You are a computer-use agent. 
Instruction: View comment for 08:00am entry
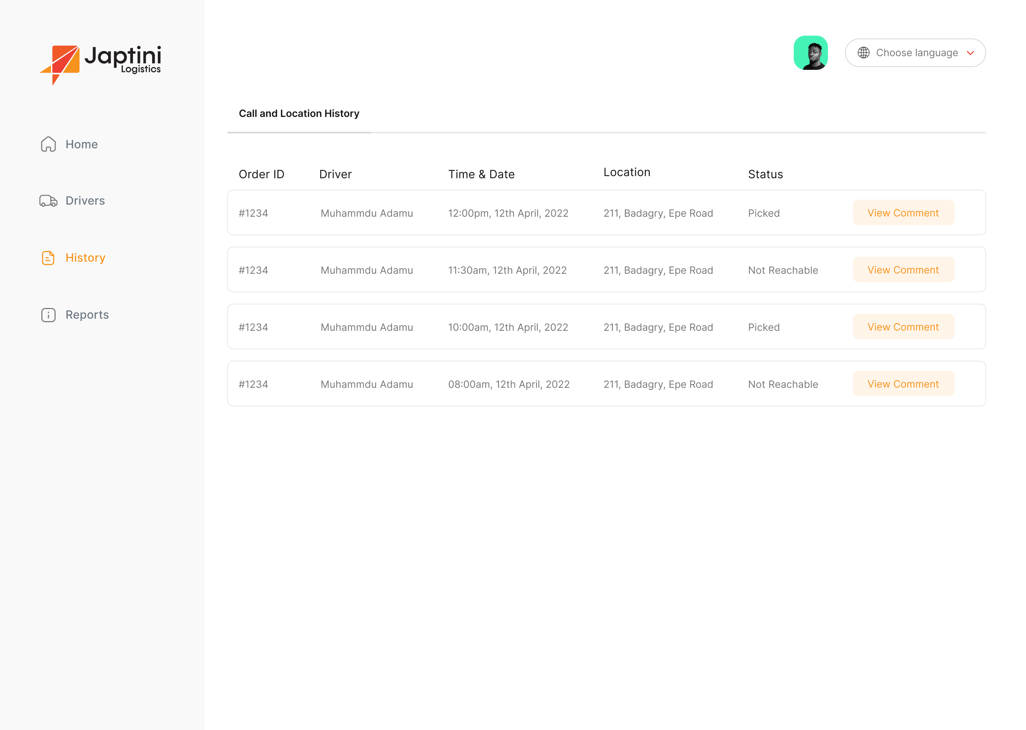(x=903, y=384)
